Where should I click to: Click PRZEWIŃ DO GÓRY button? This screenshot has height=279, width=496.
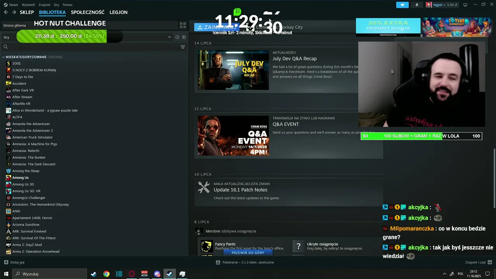coord(248,253)
